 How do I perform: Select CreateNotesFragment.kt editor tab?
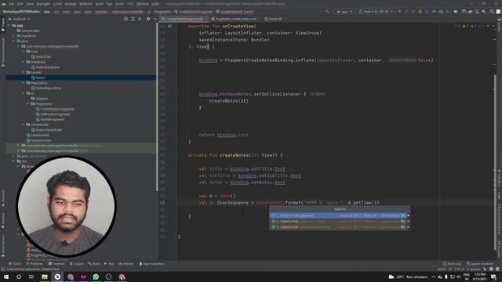(184, 19)
